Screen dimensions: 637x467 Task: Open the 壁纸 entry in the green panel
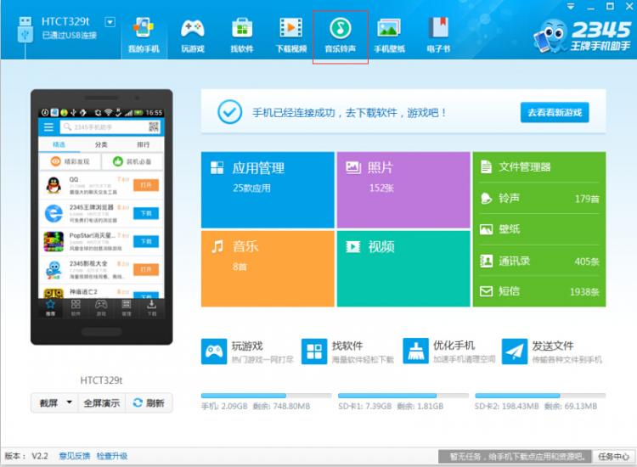point(539,229)
